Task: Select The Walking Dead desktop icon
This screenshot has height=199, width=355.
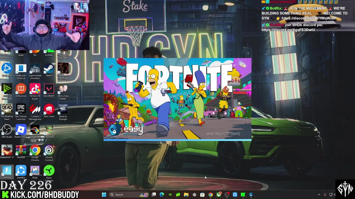Action: pyautogui.click(x=7, y=112)
